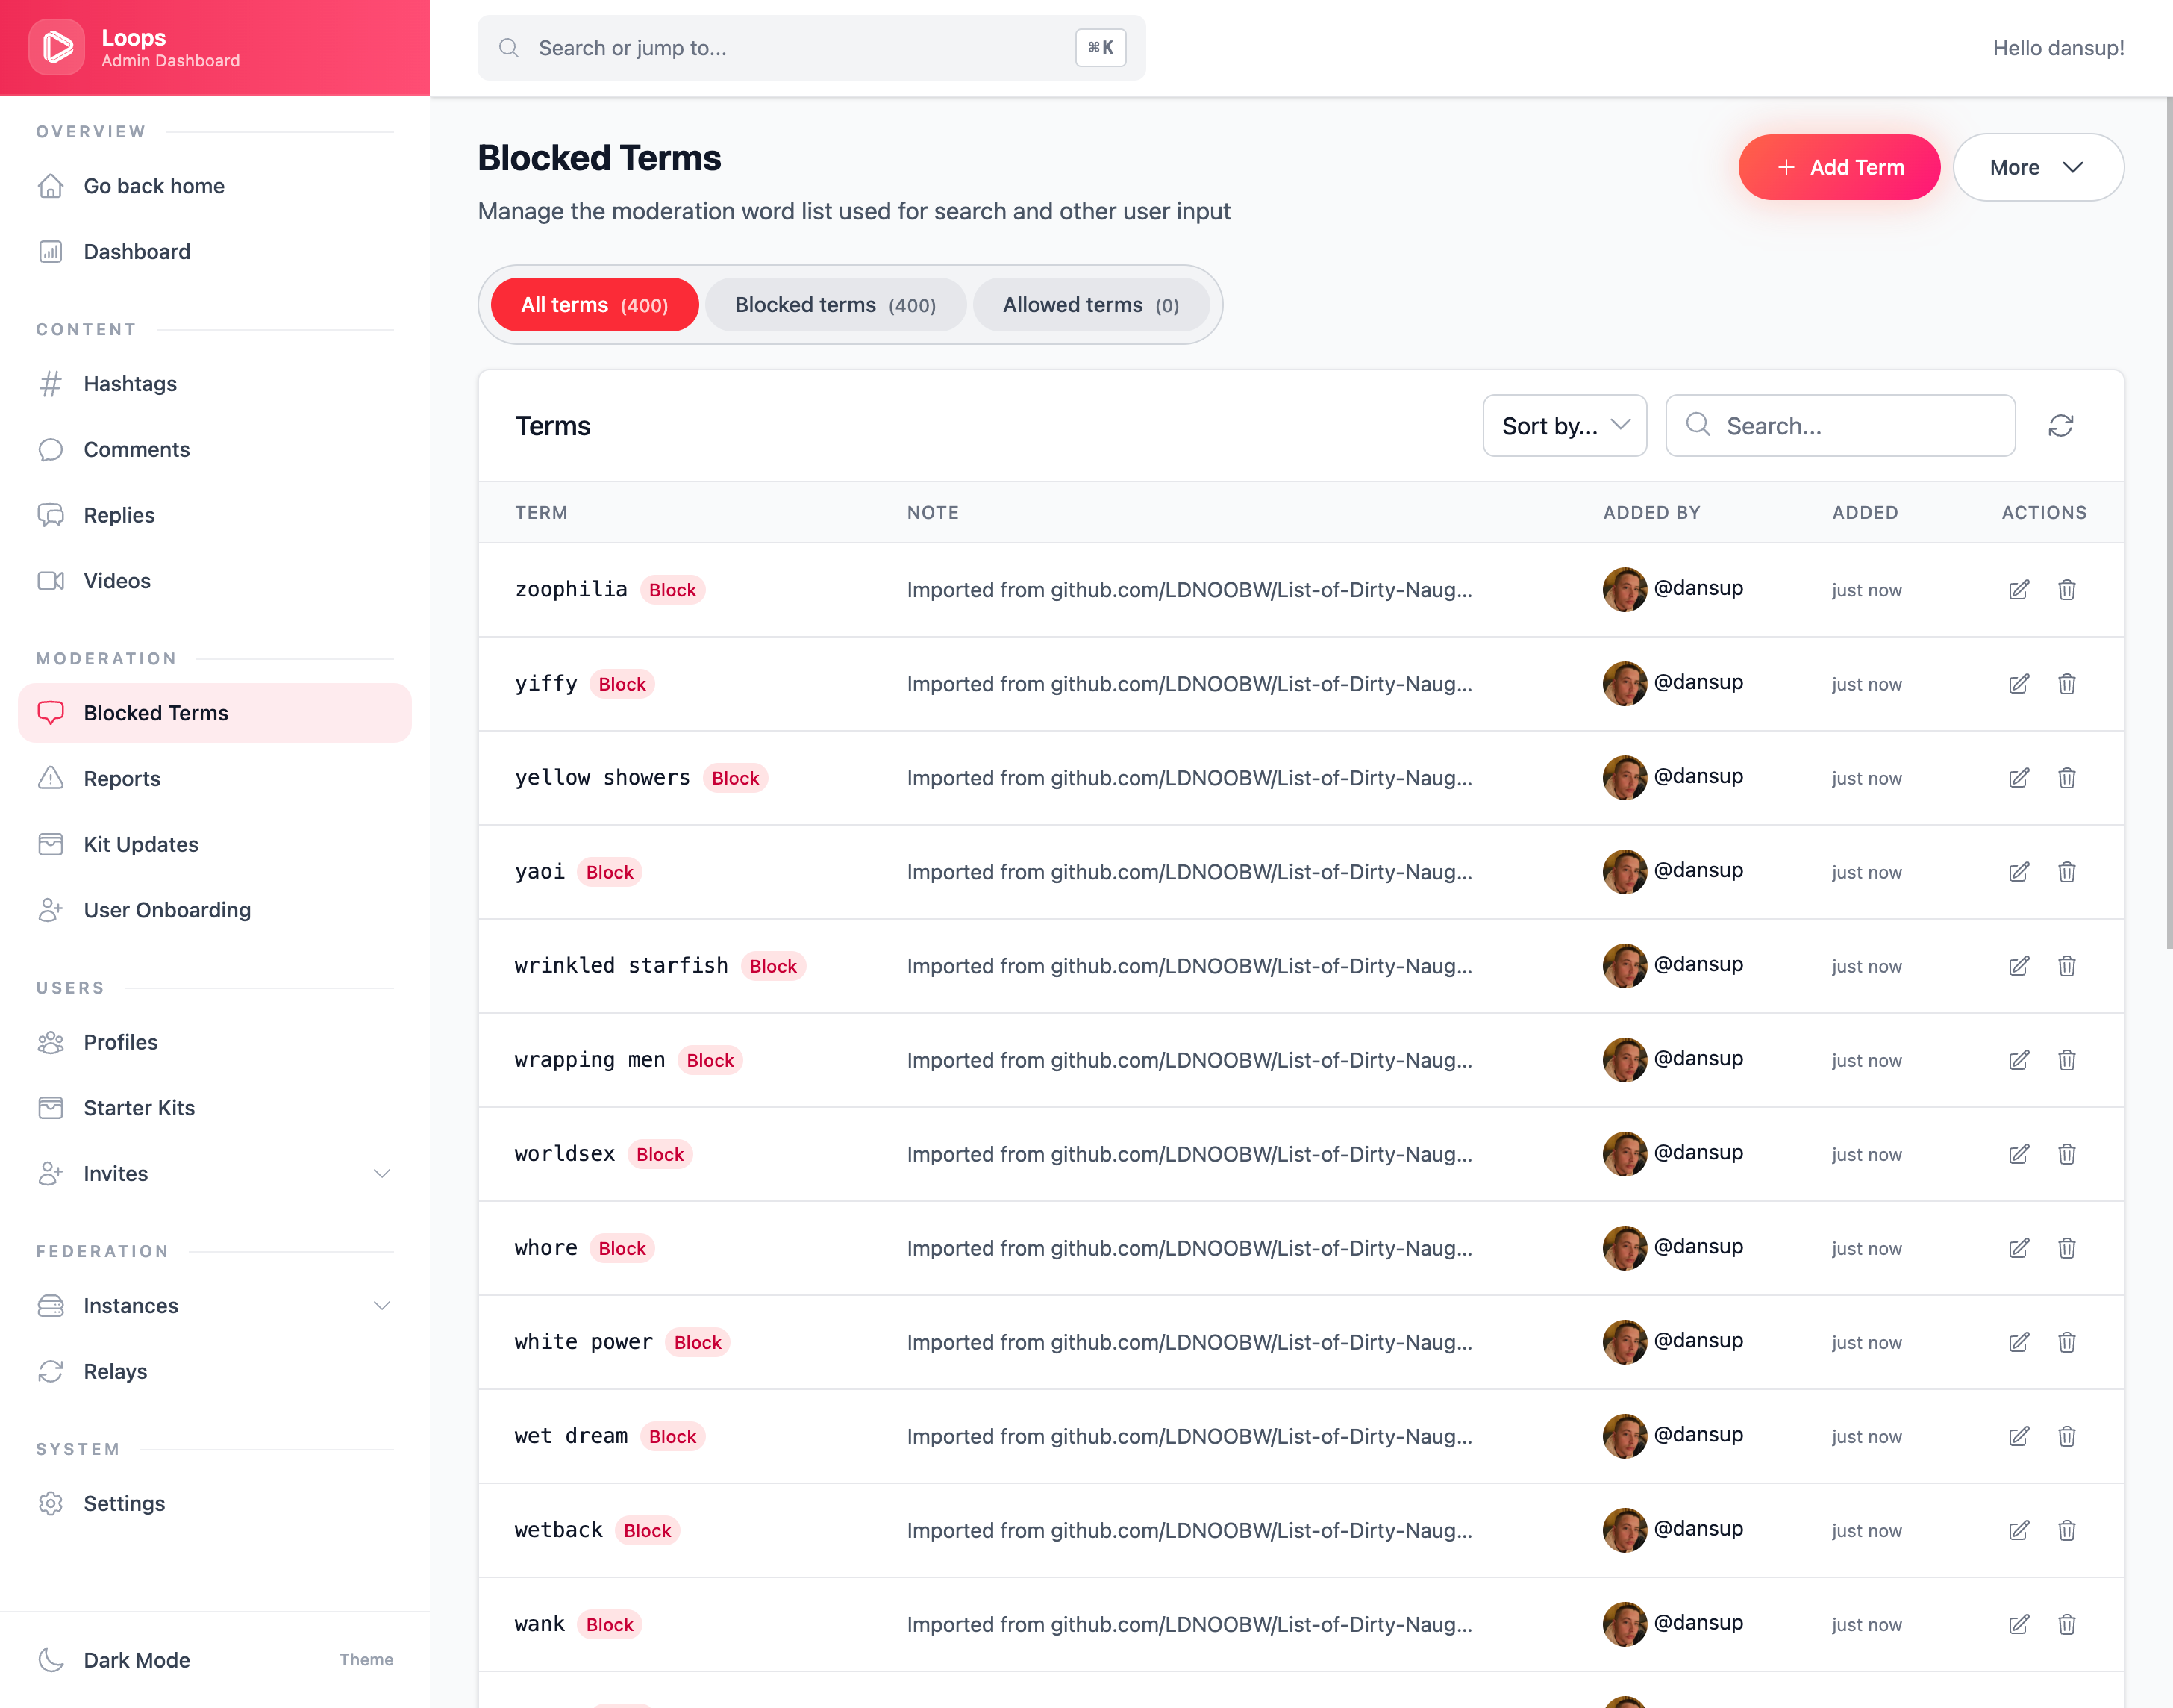Click the 'wetback' term text
This screenshot has height=1708, width=2173.
coord(559,1530)
